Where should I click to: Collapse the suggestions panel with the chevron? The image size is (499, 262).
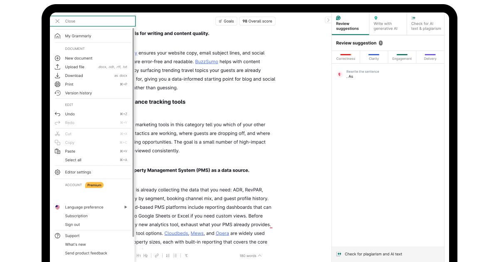tap(328, 20)
